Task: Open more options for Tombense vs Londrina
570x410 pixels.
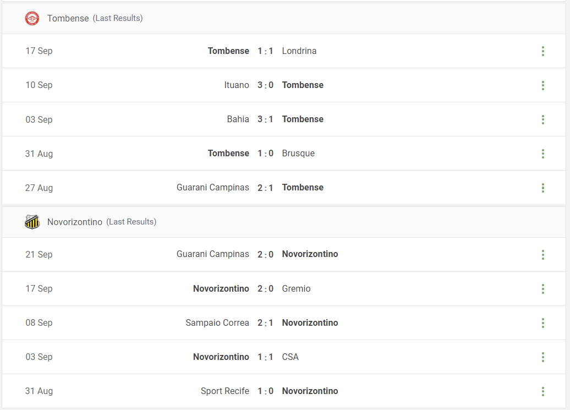Action: [x=542, y=51]
